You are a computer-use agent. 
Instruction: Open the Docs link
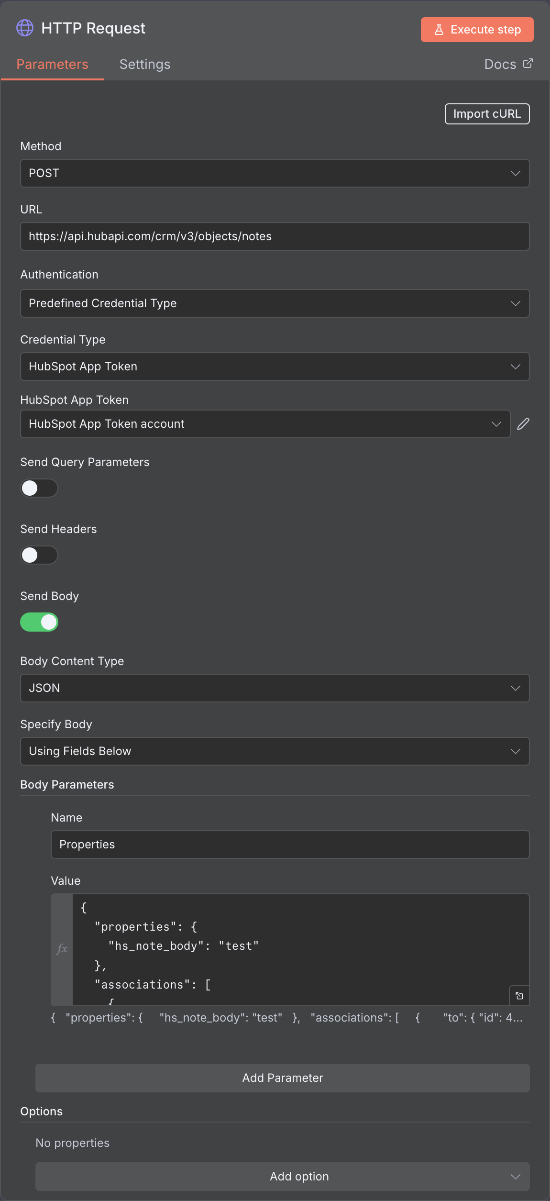508,64
